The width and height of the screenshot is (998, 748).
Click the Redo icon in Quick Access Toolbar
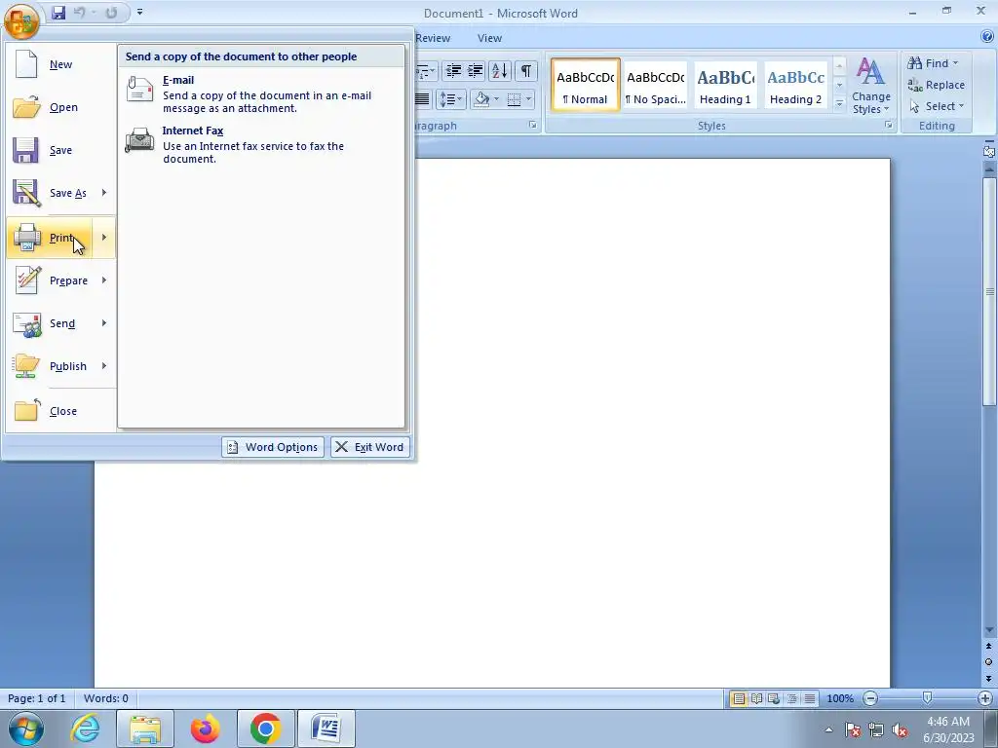click(x=111, y=13)
